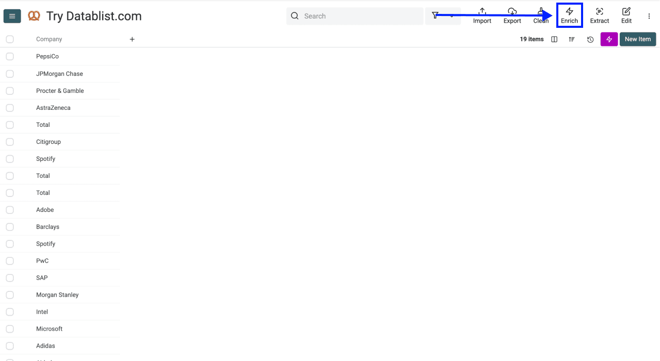This screenshot has height=361, width=660.
Task: Open the filter dropdown arrow
Action: tap(450, 16)
